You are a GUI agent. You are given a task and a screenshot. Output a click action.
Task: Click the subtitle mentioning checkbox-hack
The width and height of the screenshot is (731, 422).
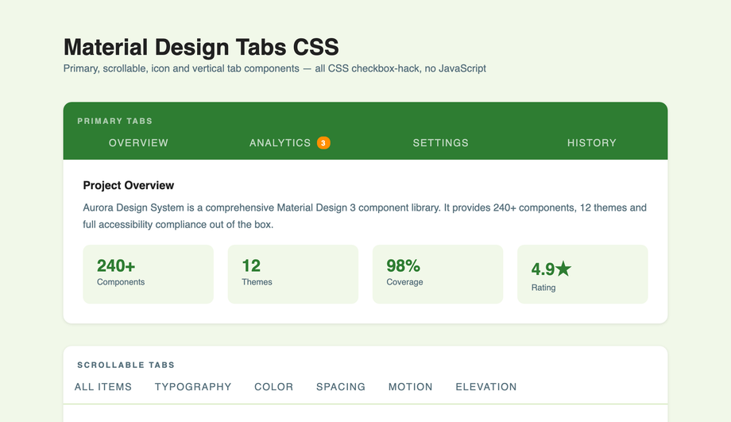tap(275, 68)
